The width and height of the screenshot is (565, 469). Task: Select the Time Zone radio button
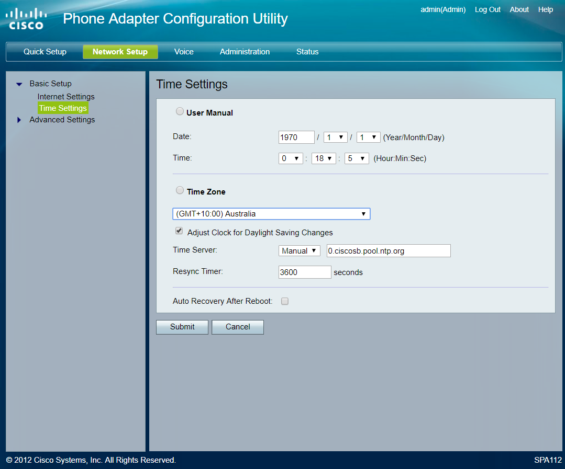180,190
